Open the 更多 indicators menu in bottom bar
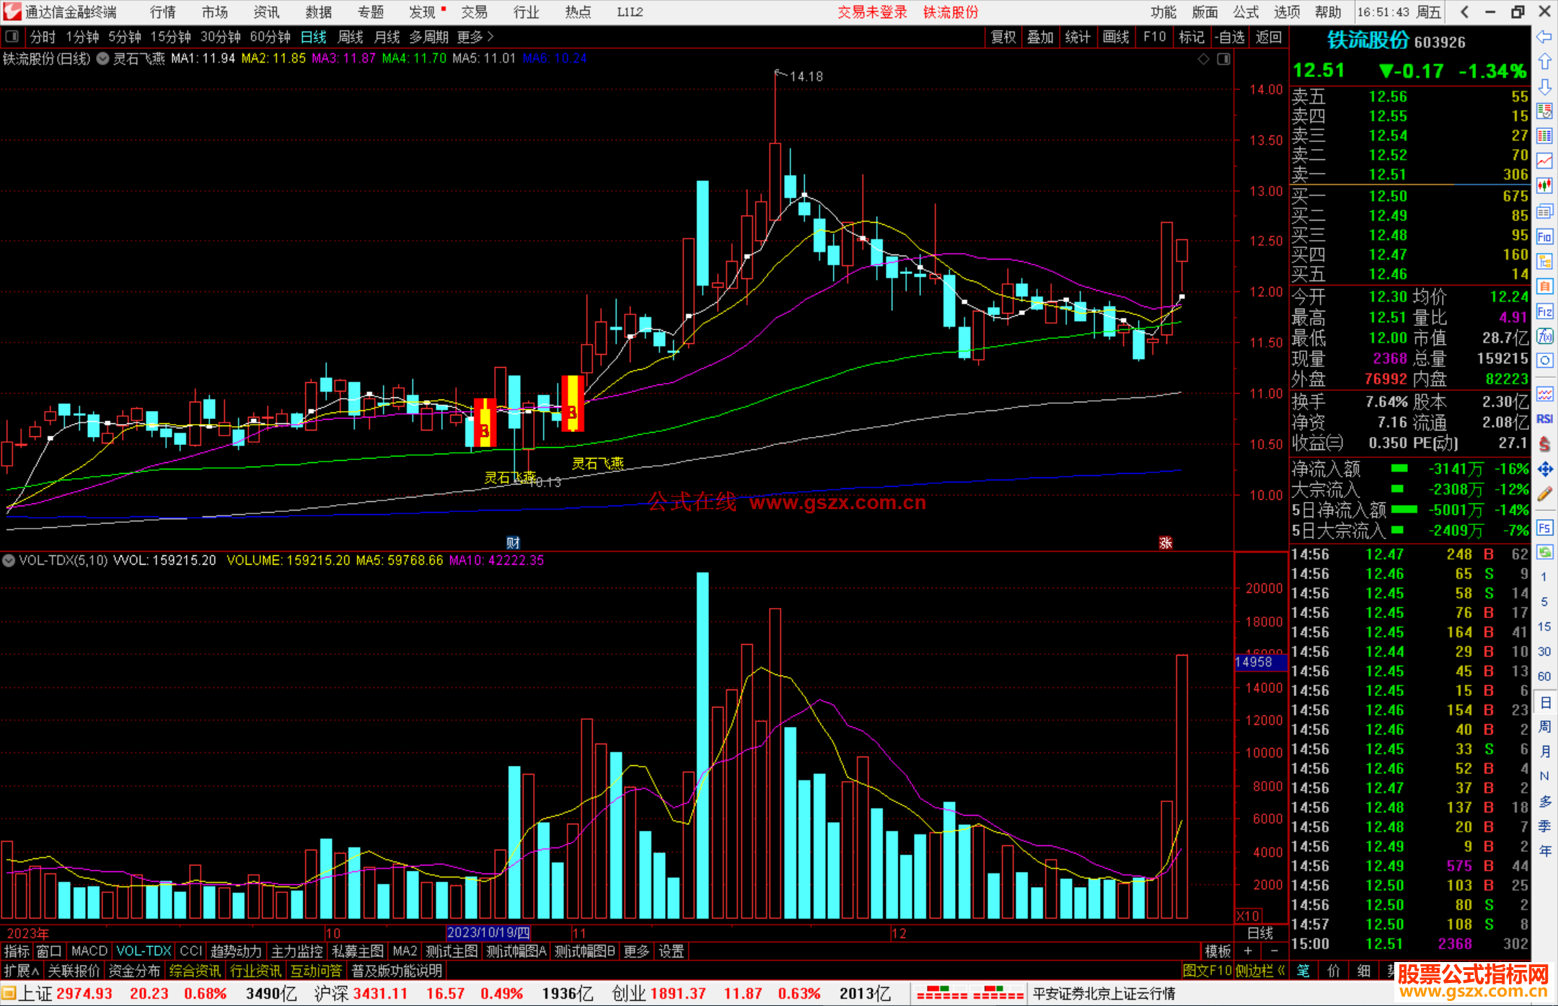 [636, 951]
